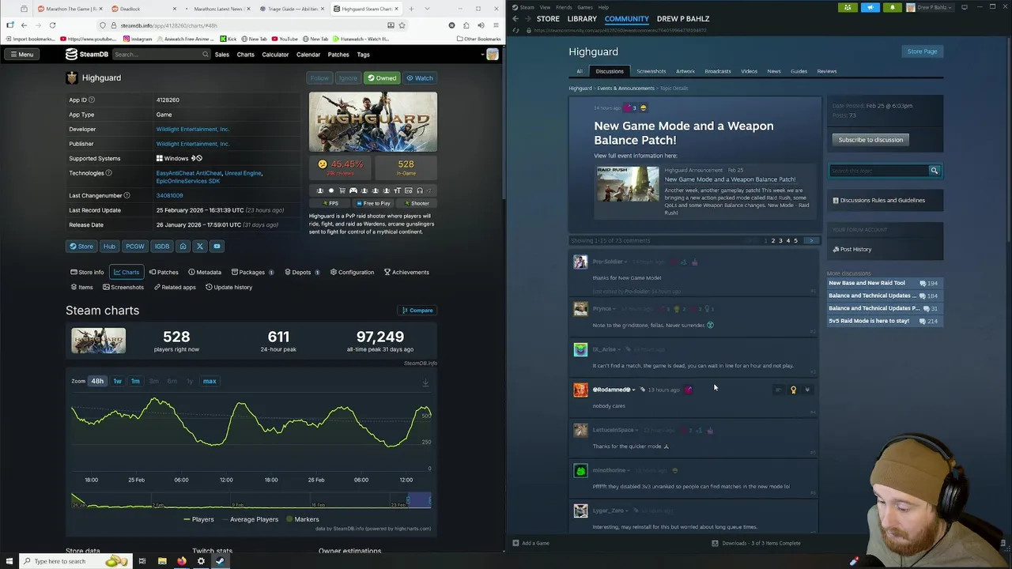Click the Steam notifications bell icon
Viewport: 1012px width, 569px height.
point(892,8)
